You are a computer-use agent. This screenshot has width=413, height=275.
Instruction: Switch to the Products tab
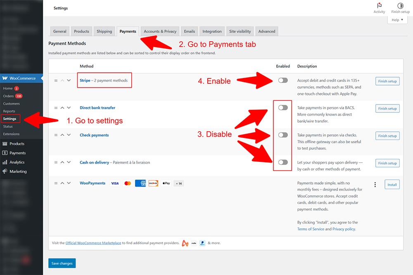(82, 31)
